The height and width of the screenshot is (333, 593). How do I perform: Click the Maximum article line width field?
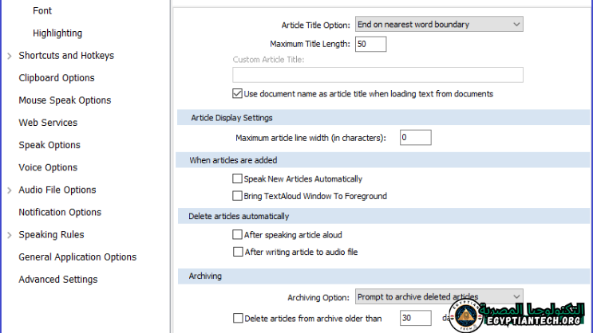click(415, 138)
